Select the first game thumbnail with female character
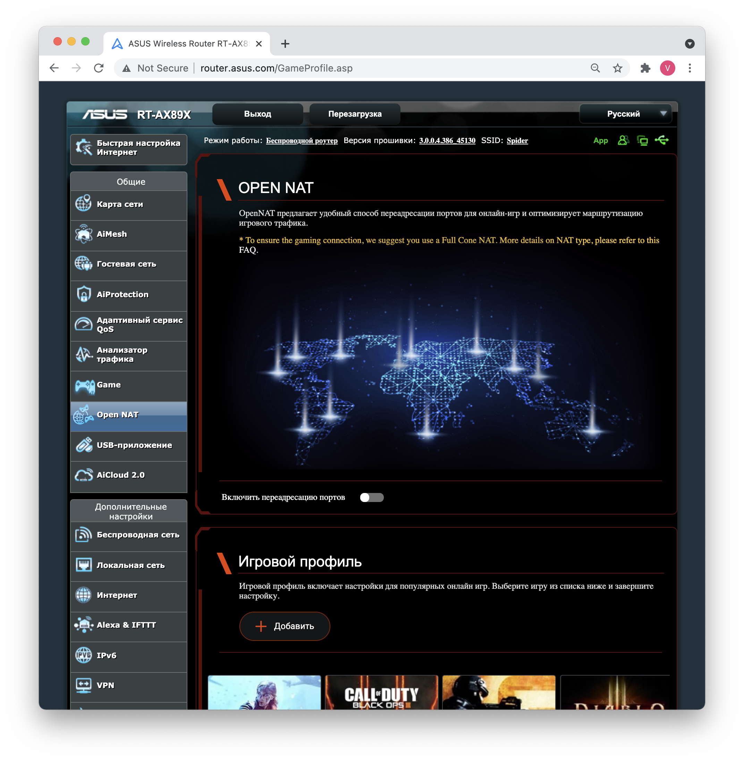 coord(264,693)
